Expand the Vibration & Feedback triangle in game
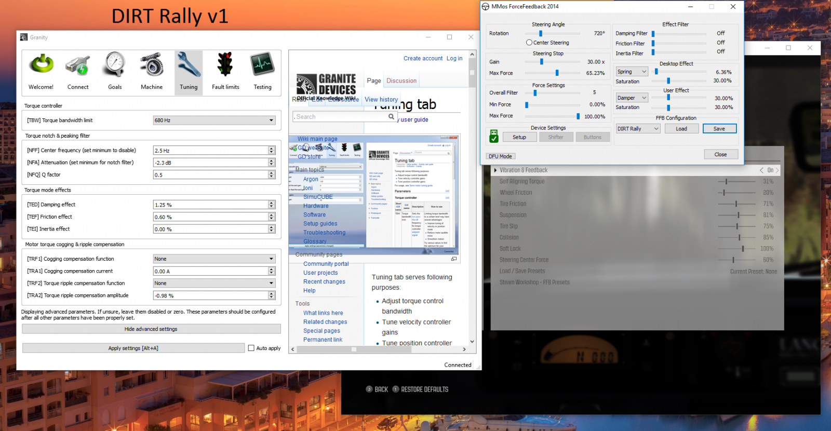 coord(495,170)
